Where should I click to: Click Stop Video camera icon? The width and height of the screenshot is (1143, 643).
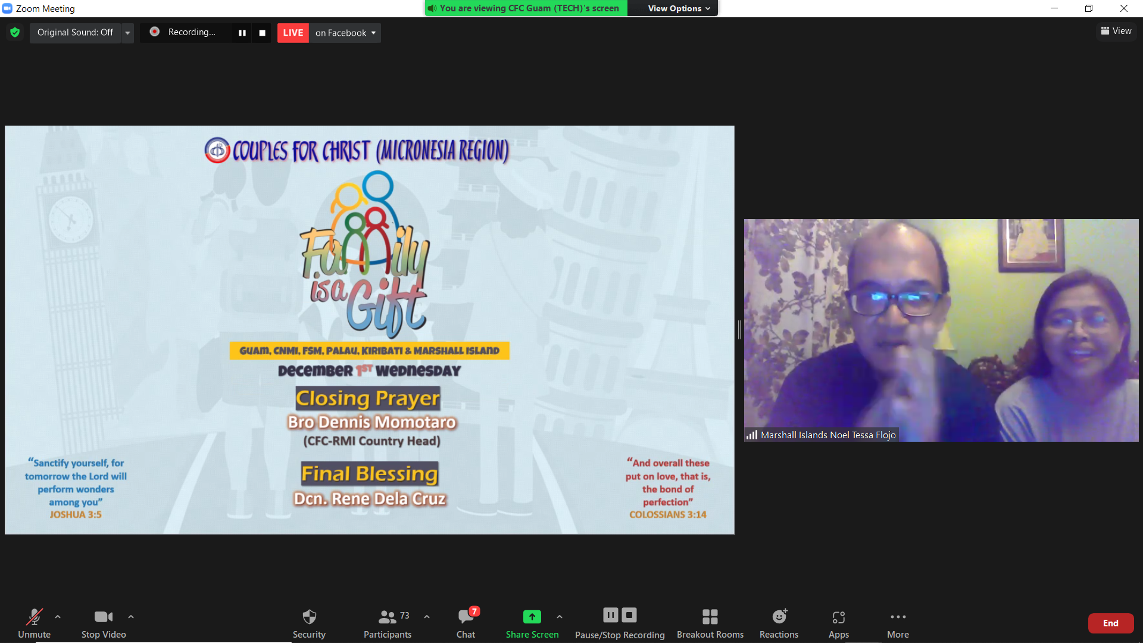tap(104, 617)
